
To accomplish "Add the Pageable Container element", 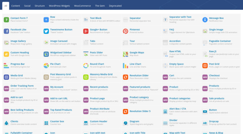I will 220,43.
